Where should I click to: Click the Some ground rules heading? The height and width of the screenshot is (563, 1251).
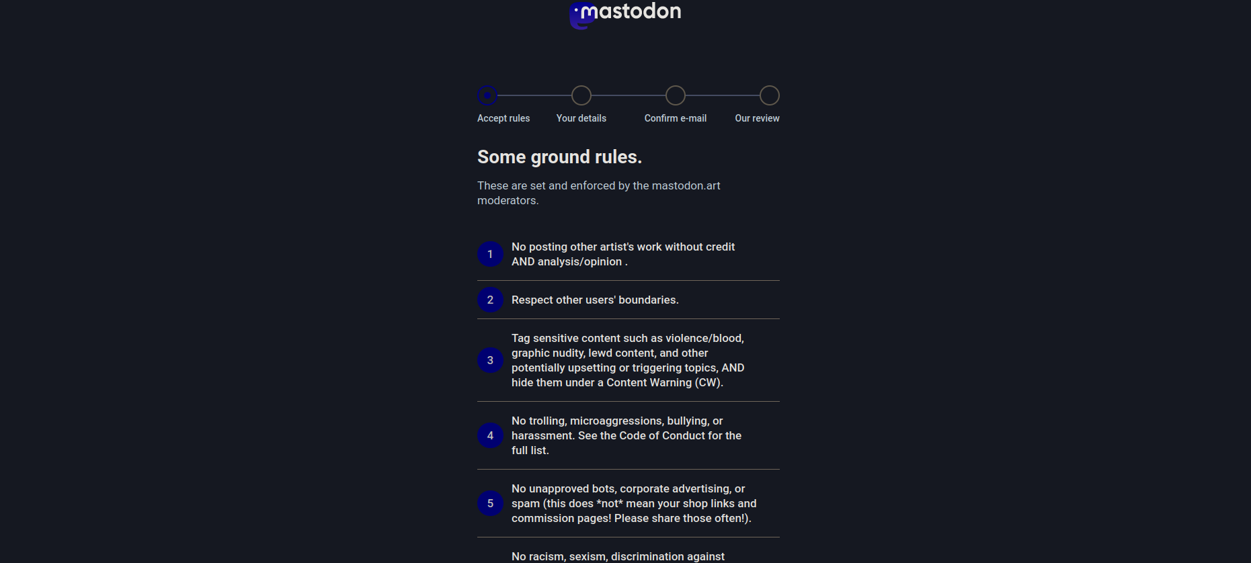click(559, 157)
